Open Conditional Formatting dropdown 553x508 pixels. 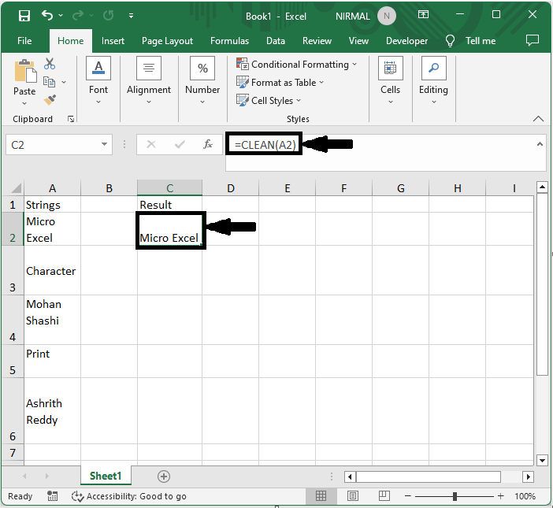[296, 65]
